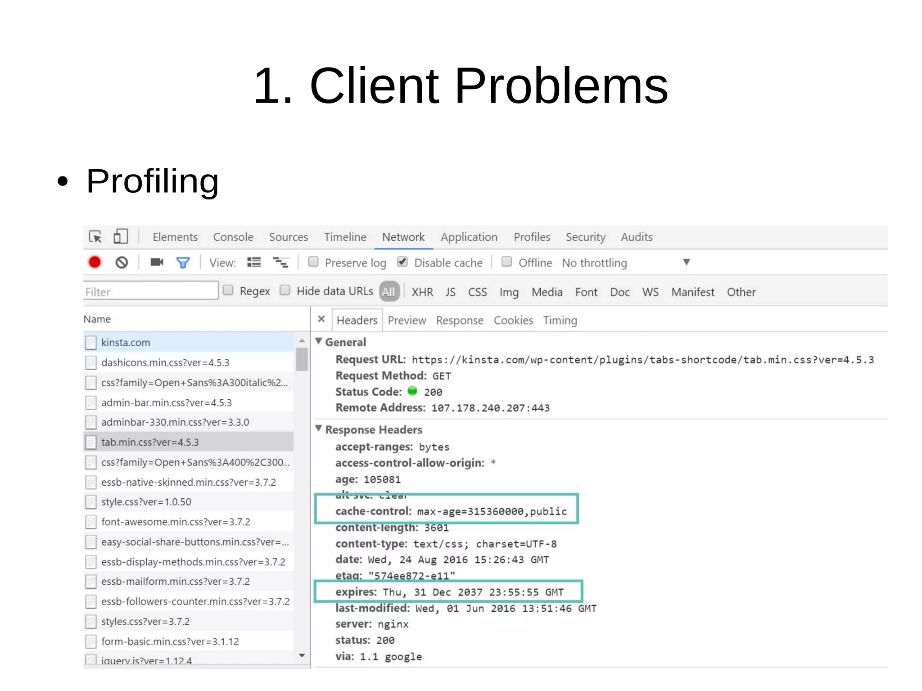
Task: Filter requests by Doc
Action: point(620,292)
